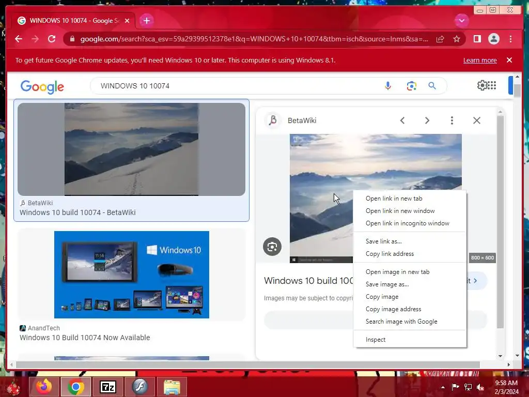The image size is (529, 397).
Task: Close the WINDOWS 10 10074 tab
Action: click(127, 21)
